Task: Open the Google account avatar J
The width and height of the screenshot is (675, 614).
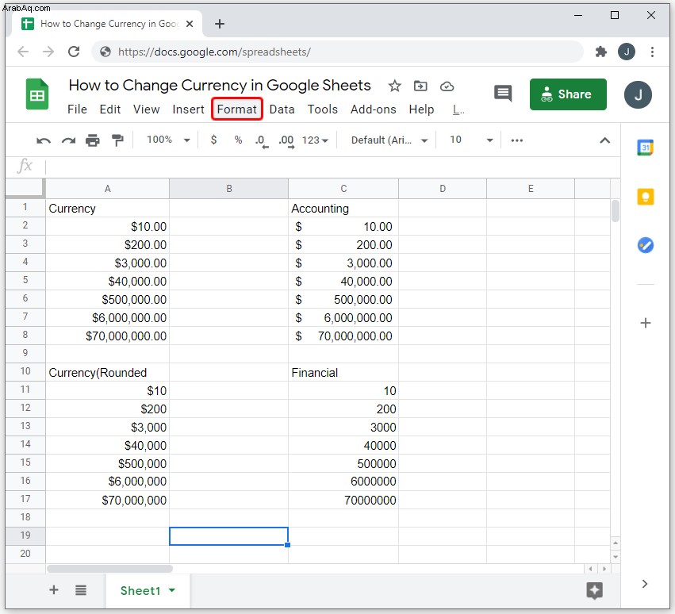Action: pyautogui.click(x=638, y=94)
